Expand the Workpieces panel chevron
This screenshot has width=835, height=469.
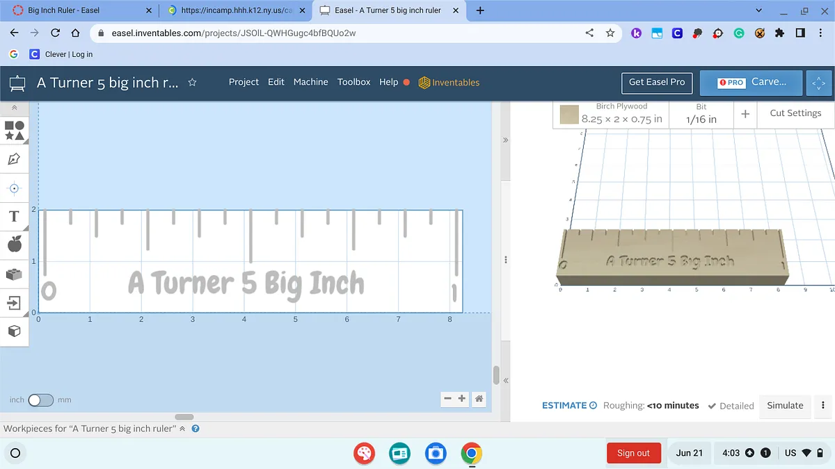point(183,429)
